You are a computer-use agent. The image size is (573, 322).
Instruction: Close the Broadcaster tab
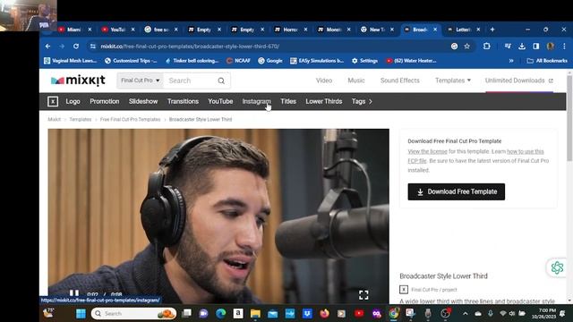pyautogui.click(x=435, y=30)
